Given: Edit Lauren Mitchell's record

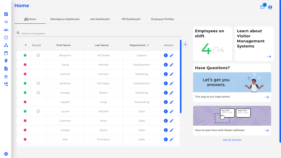Looking at the screenshot, I should 171,111.
